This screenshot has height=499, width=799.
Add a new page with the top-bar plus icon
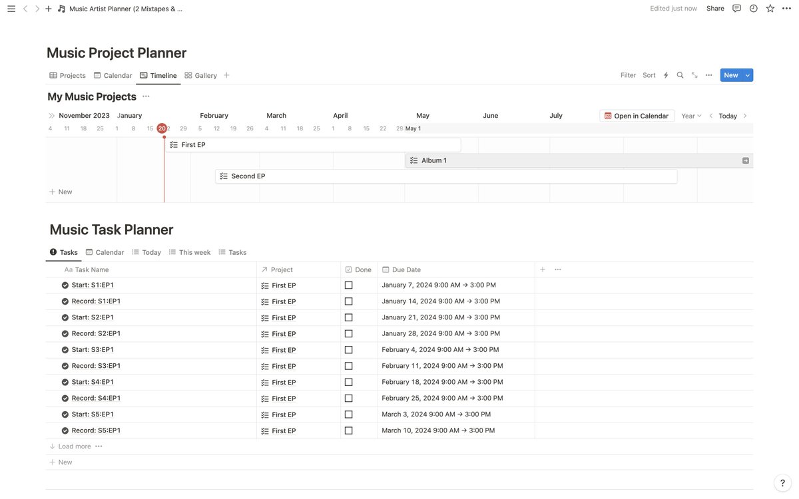pyautogui.click(x=48, y=9)
